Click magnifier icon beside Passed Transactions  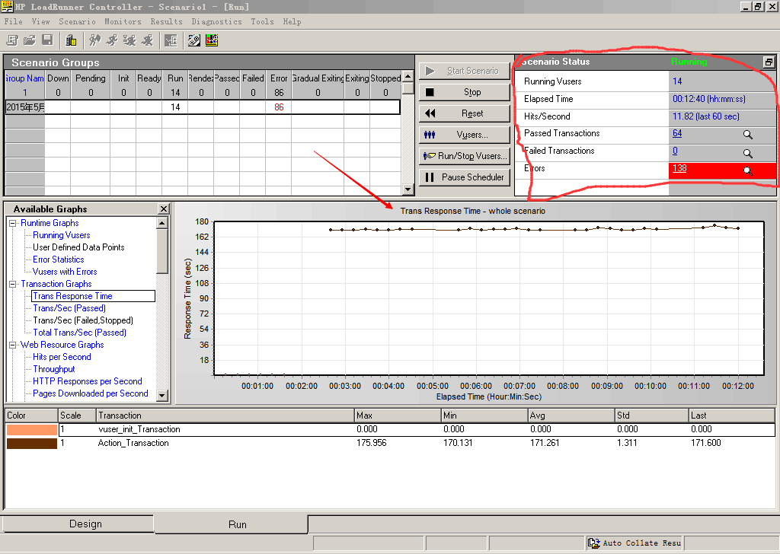tap(748, 134)
